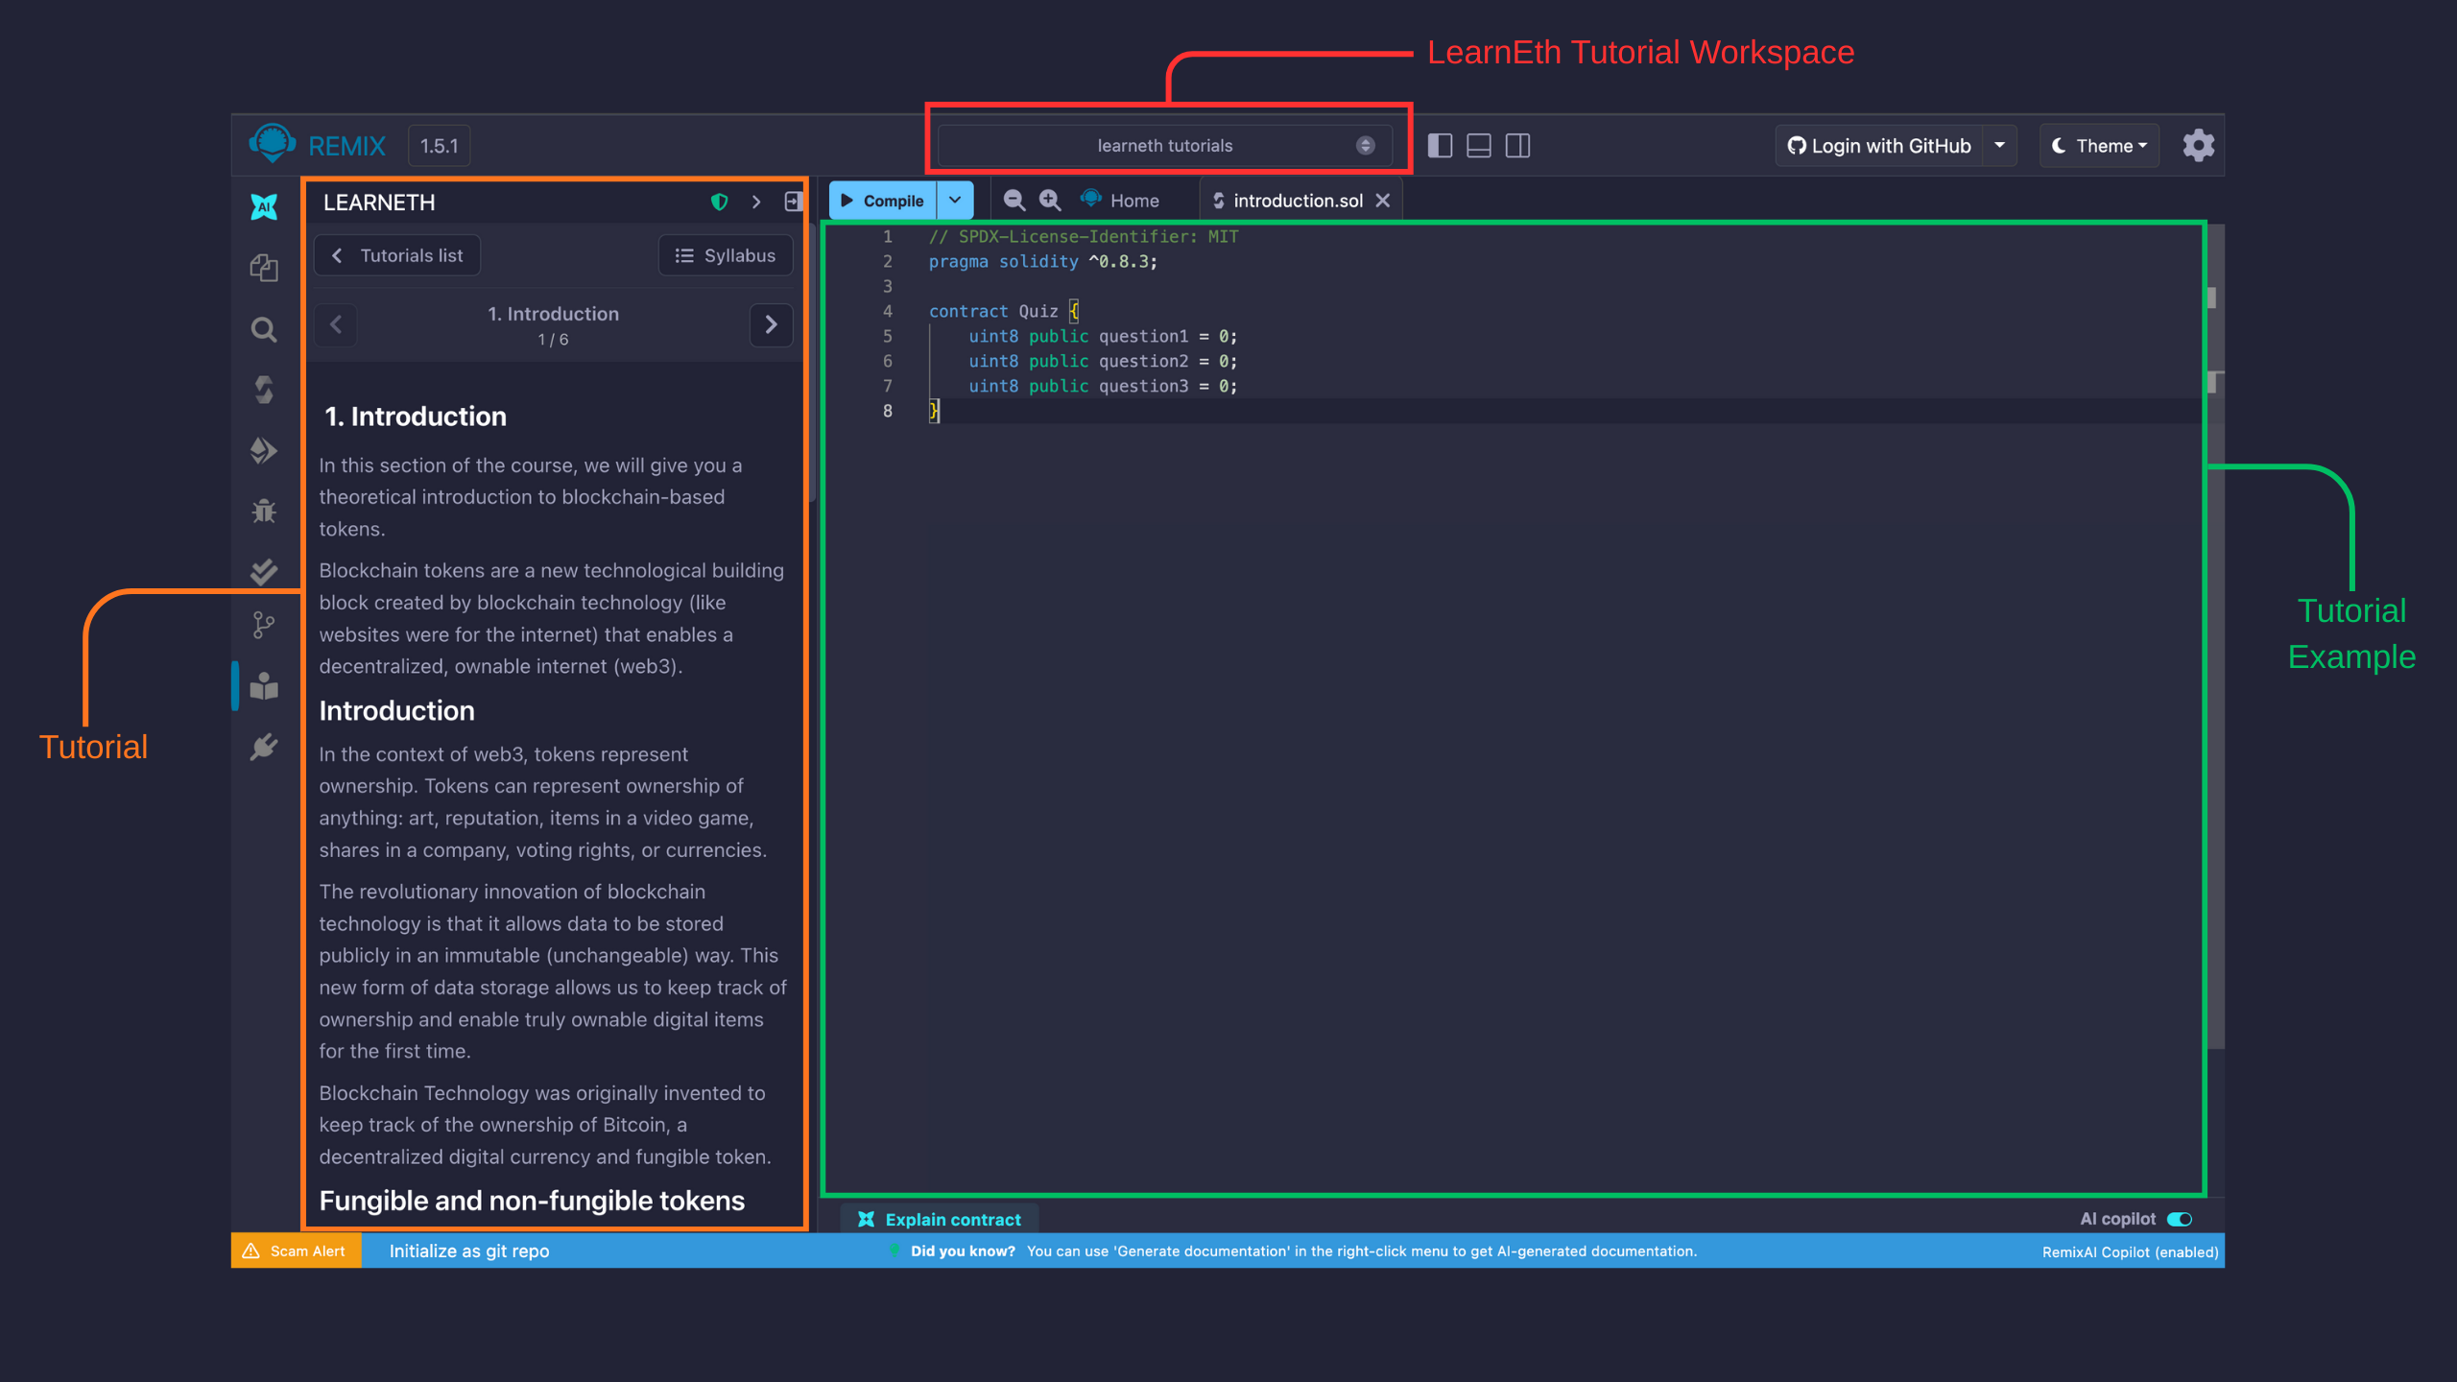Zoom in the editor font

[1051, 200]
